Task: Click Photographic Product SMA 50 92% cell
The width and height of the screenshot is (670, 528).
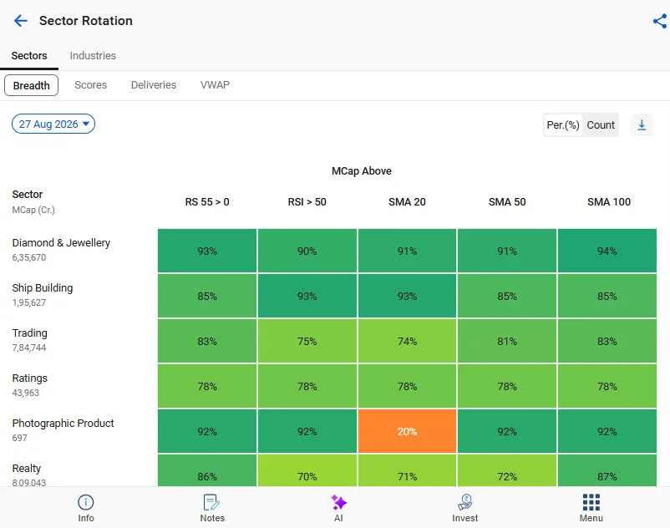Action: pyautogui.click(x=507, y=431)
